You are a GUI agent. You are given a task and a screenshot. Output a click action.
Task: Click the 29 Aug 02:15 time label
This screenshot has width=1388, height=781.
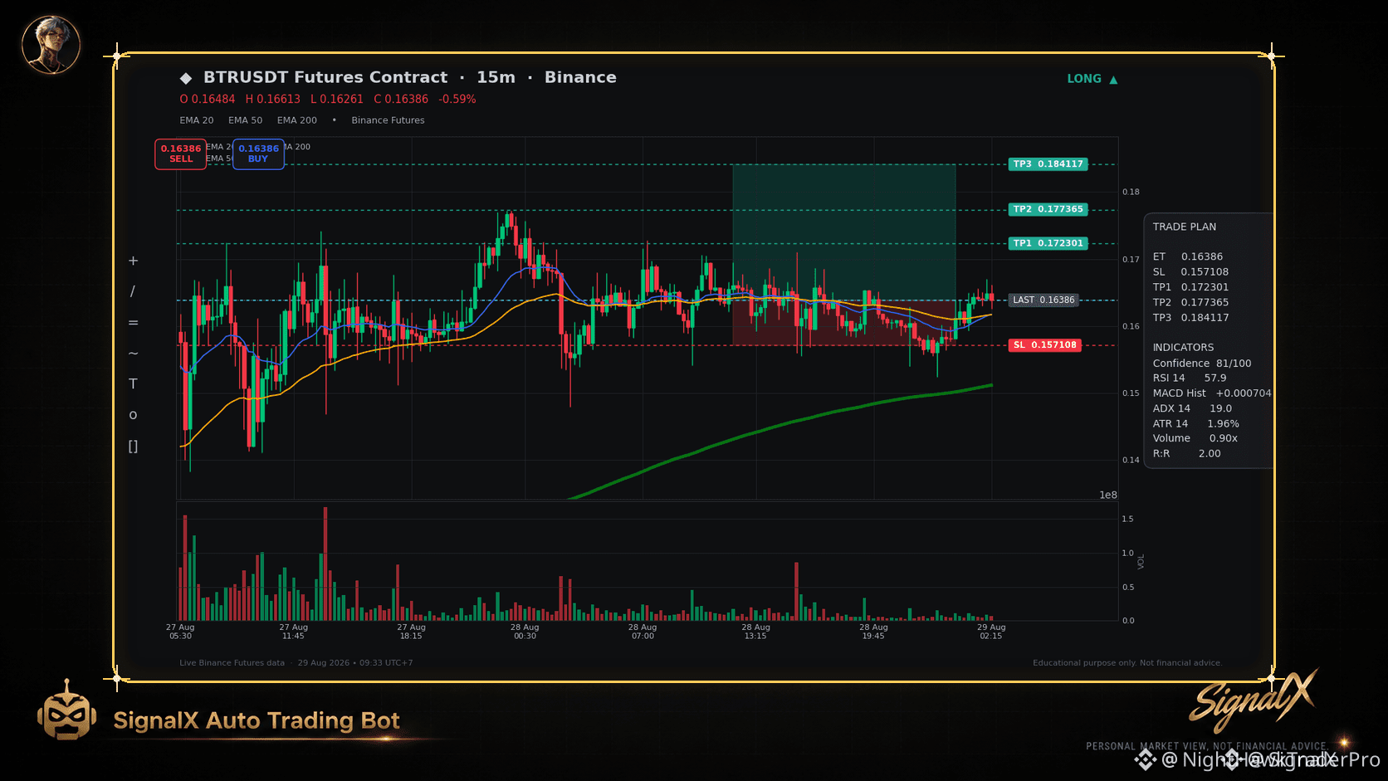point(991,632)
